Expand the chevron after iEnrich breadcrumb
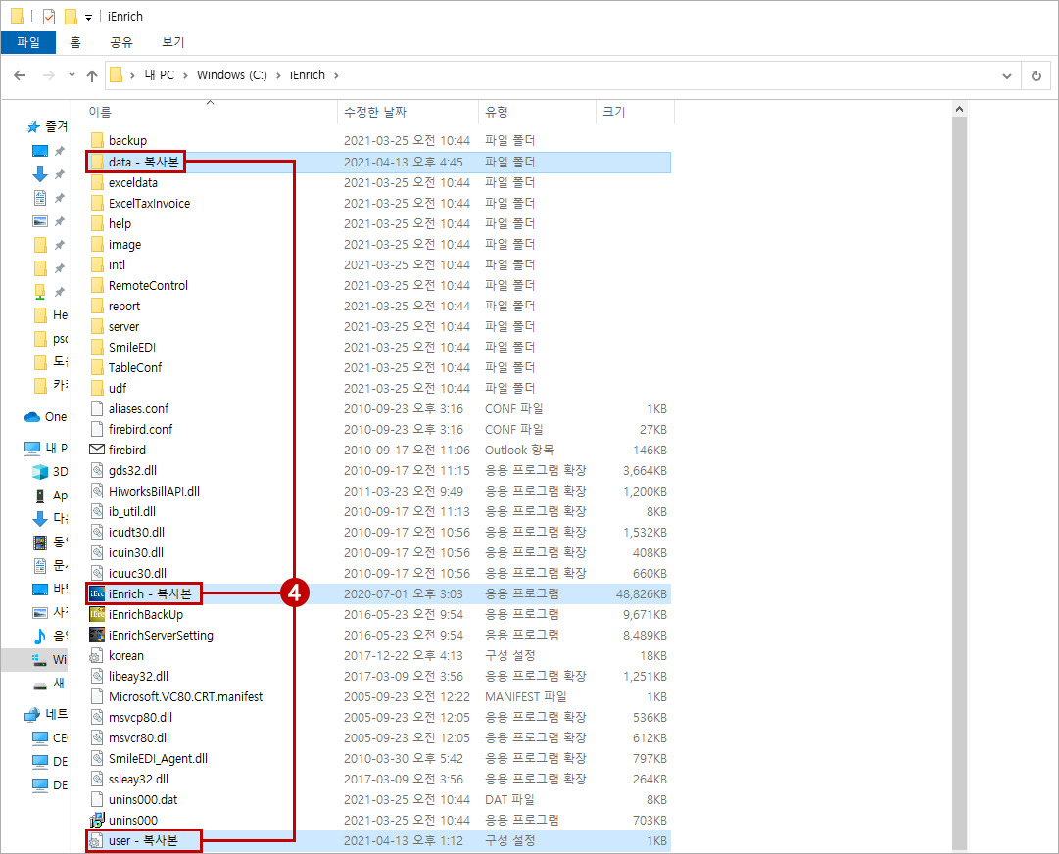 point(336,75)
